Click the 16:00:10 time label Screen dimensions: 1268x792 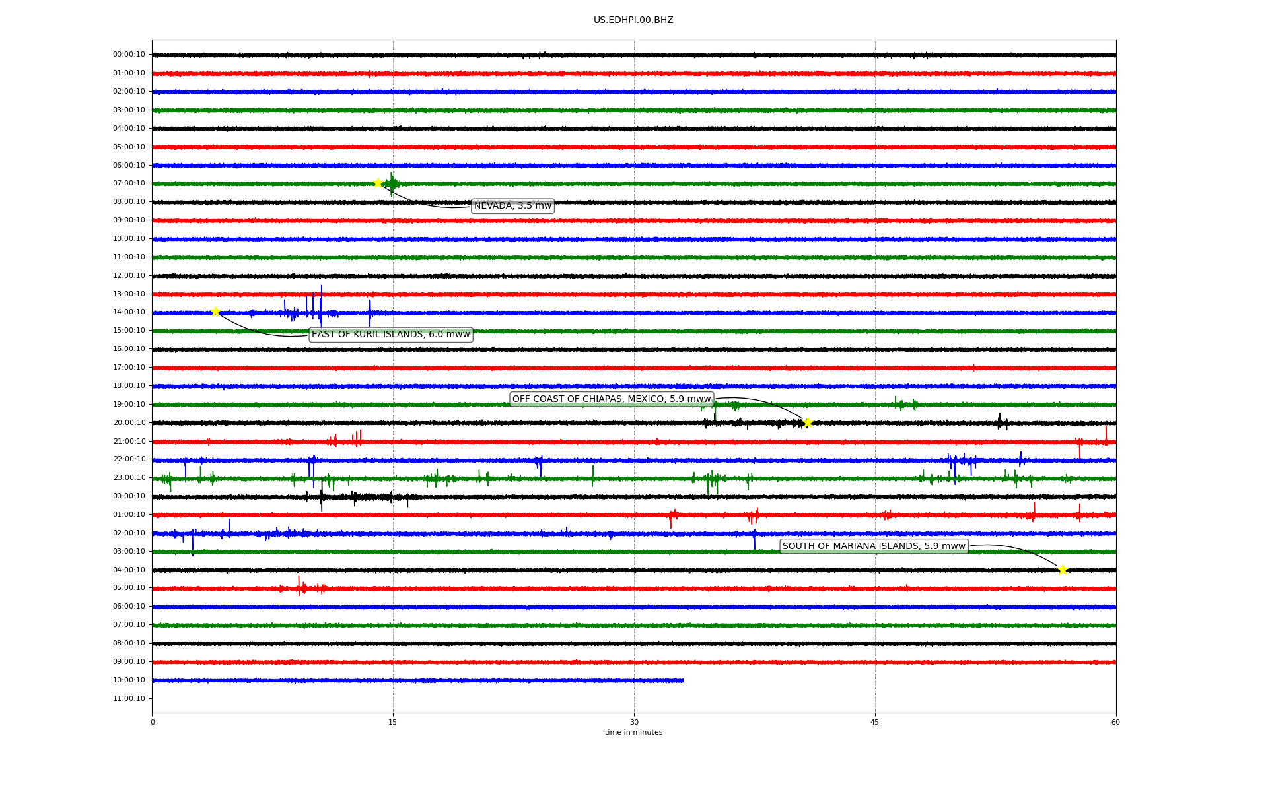[x=129, y=348]
